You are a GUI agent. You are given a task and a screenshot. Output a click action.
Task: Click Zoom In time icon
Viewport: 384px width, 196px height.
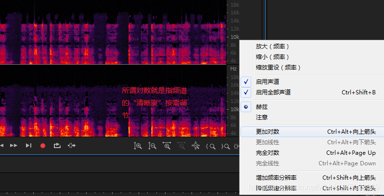coord(167,146)
